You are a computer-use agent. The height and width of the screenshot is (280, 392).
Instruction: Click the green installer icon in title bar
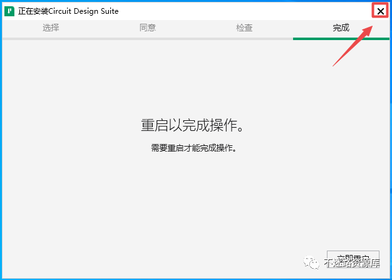[x=9, y=11]
